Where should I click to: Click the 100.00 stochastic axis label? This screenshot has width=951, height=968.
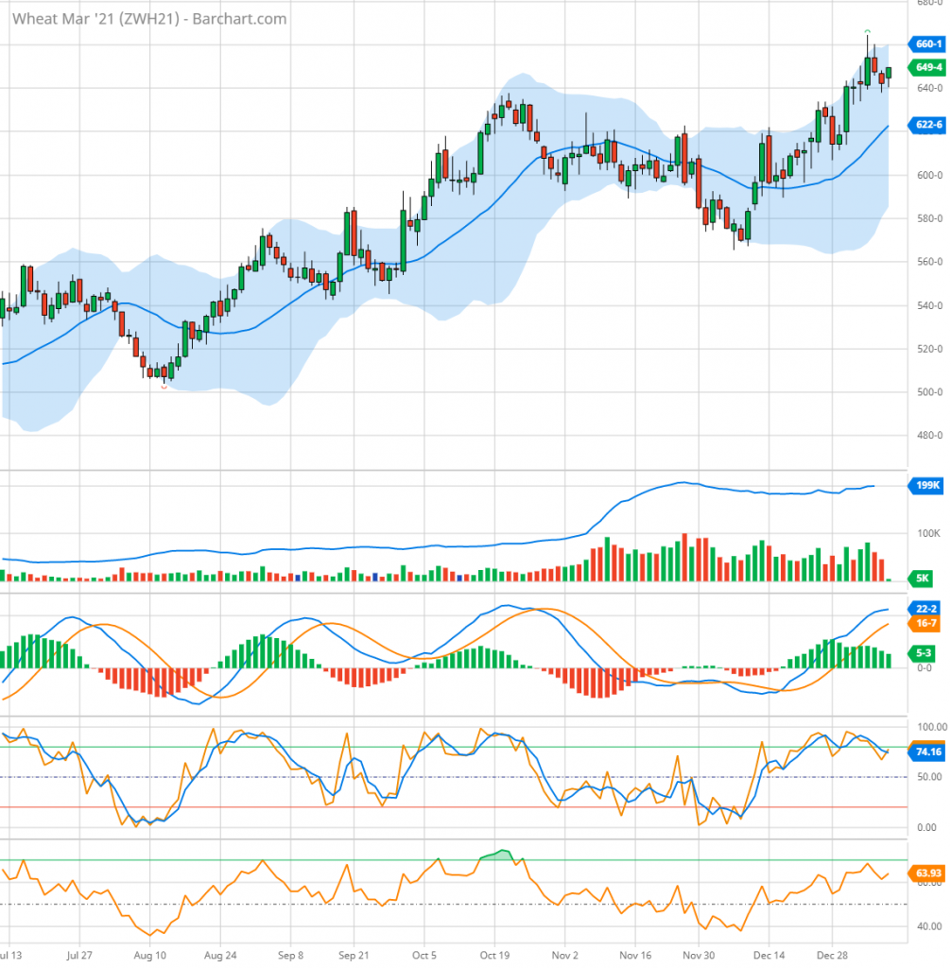pyautogui.click(x=932, y=727)
